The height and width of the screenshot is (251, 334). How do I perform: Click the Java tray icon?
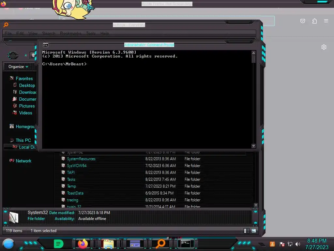(x=272, y=244)
